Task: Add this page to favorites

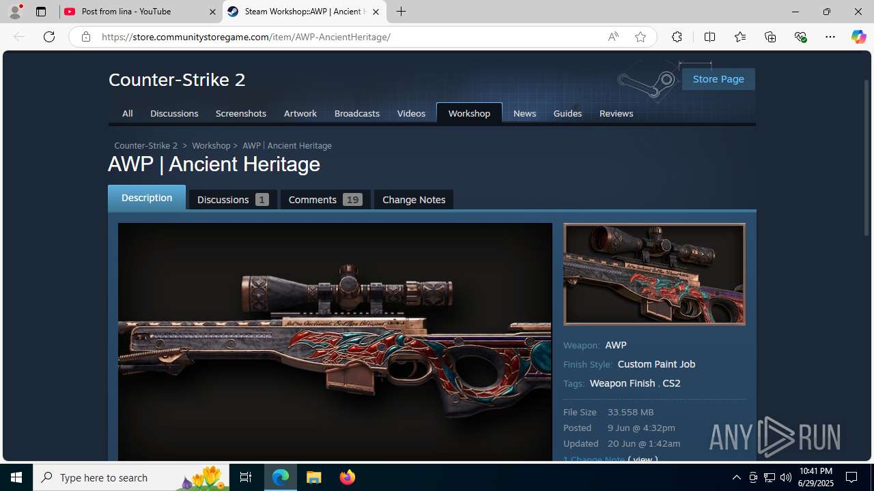Action: tap(640, 37)
